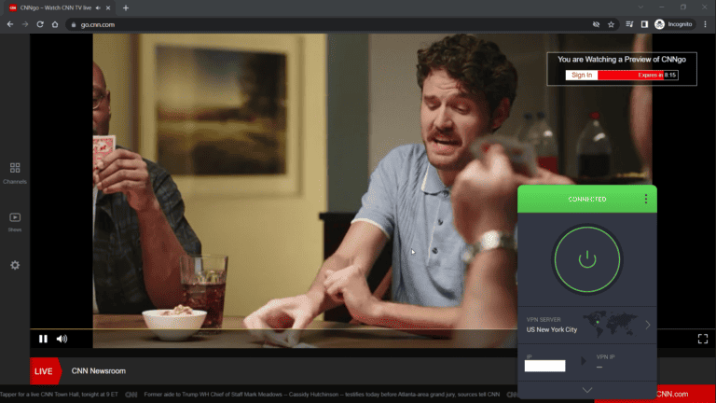Expand VPN panel bottom chevron
Image resolution: width=716 pixels, height=403 pixels.
[x=587, y=390]
